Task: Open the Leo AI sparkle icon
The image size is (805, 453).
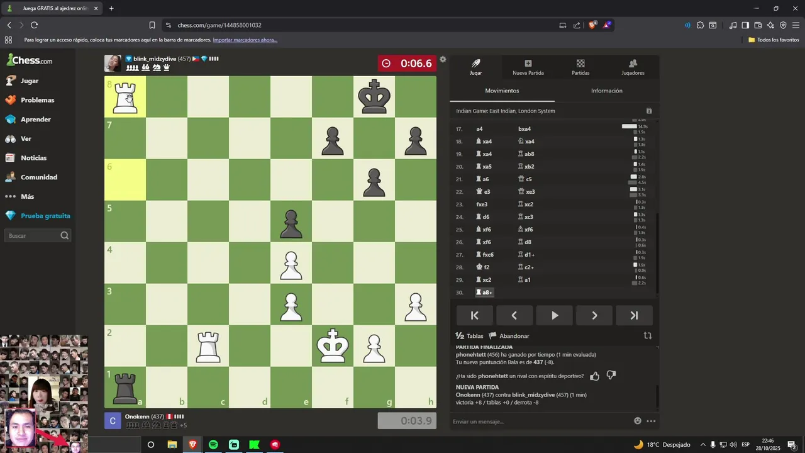Action: point(770,25)
